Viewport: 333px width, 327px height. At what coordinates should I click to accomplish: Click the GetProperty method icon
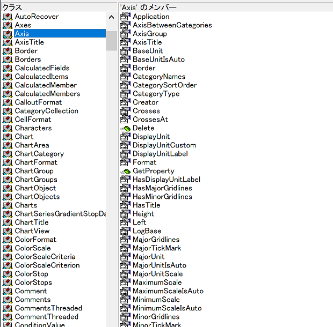pyautogui.click(x=125, y=171)
